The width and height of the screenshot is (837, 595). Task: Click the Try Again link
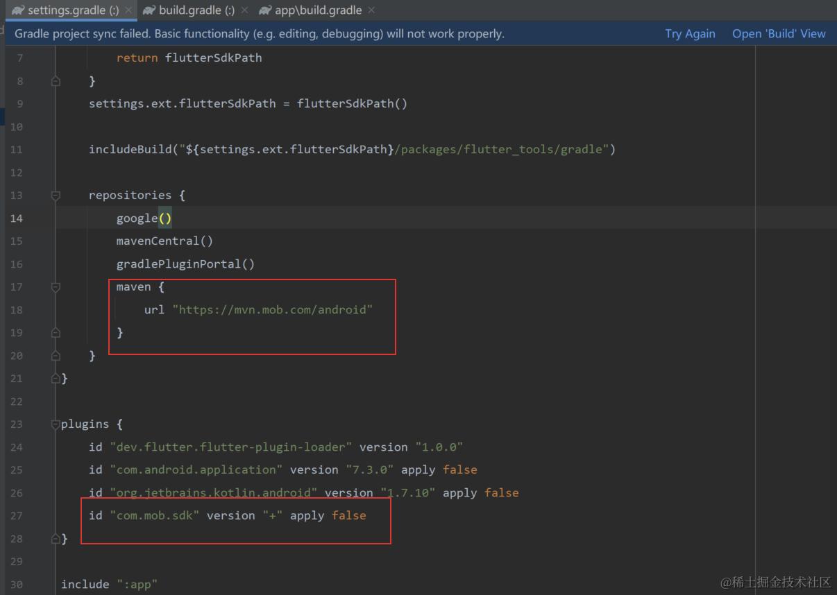(689, 33)
